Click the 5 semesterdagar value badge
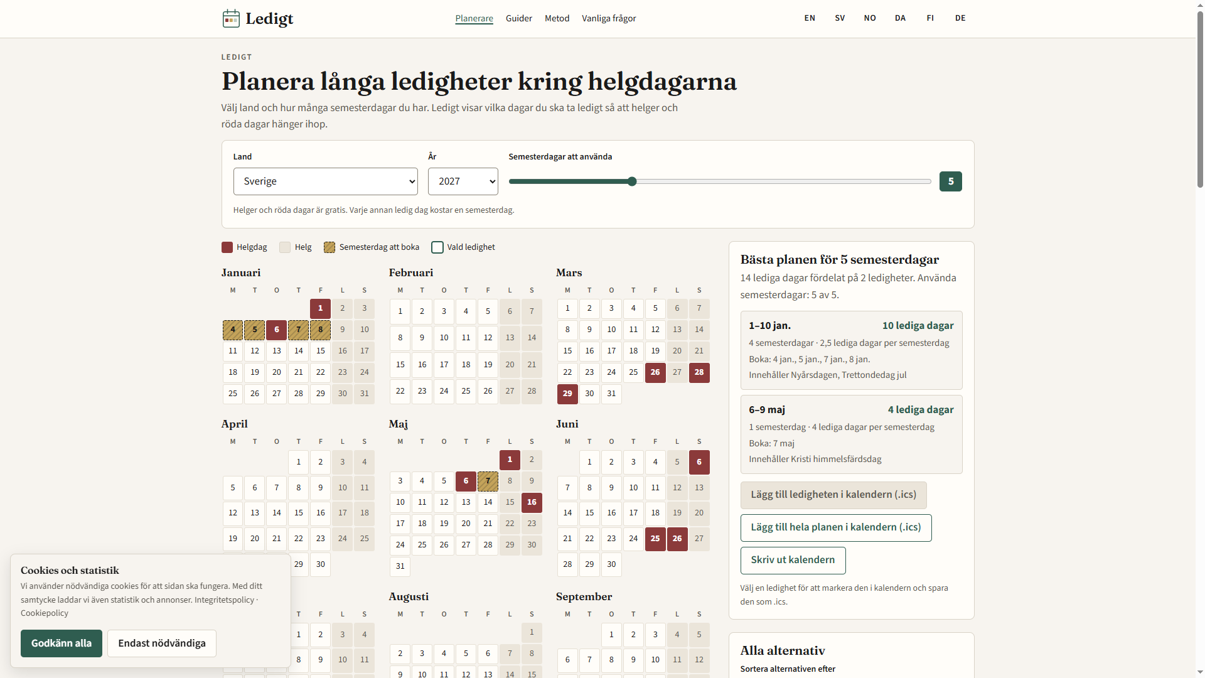Viewport: 1205px width, 678px height. pos(950,181)
